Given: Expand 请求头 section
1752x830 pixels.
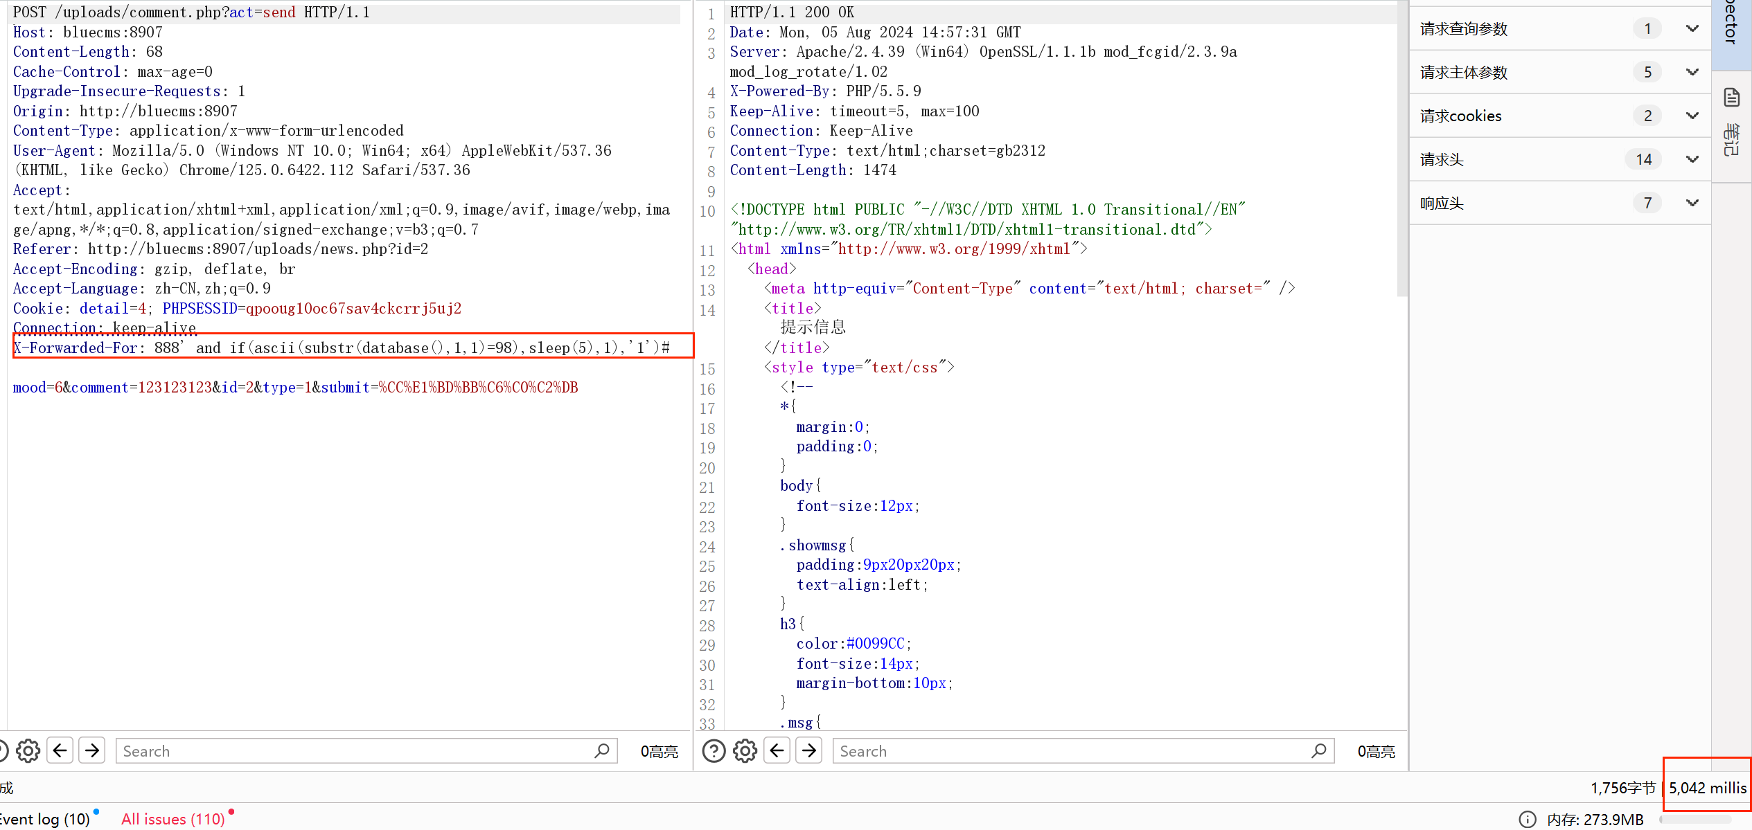Looking at the screenshot, I should (x=1692, y=159).
